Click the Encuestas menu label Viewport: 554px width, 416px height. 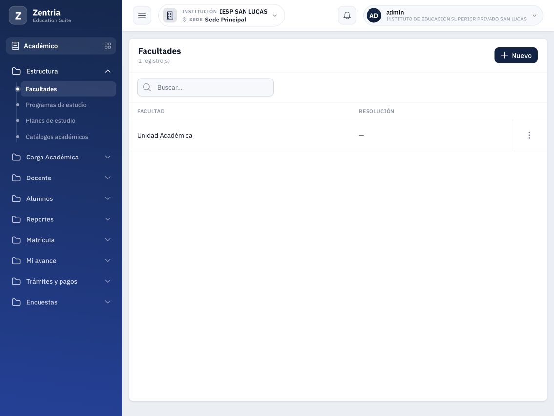point(41,302)
